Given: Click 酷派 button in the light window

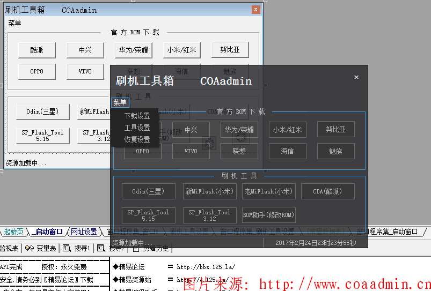Looking at the screenshot, I should (x=37, y=50).
